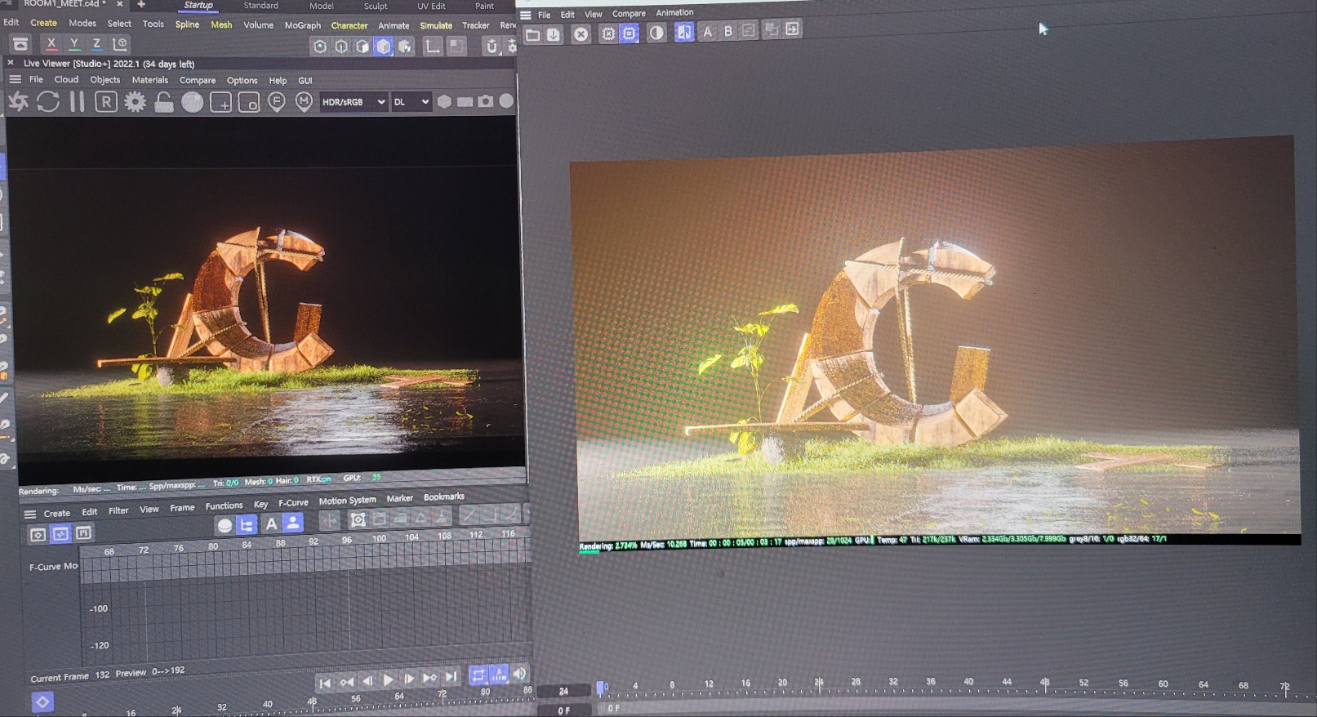1317x717 pixels.
Task: Stop rendering with the X circle icon
Action: (x=581, y=34)
